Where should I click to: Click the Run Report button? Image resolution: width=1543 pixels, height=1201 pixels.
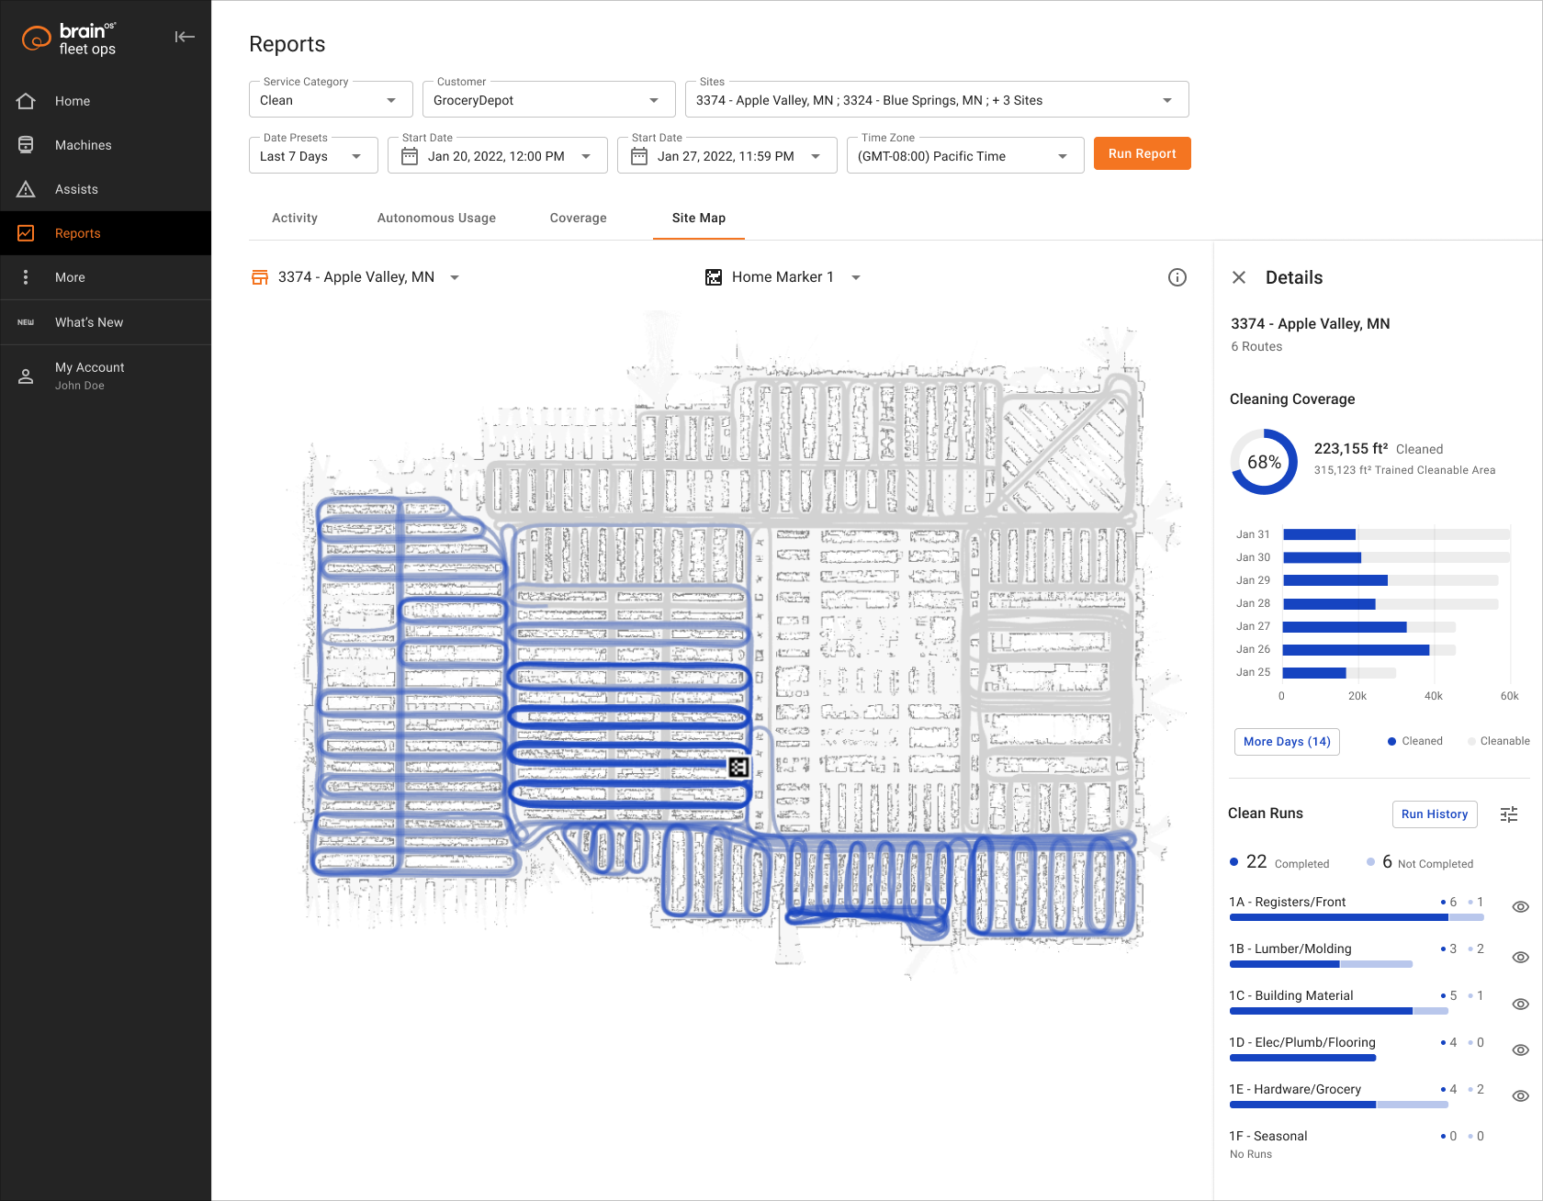click(x=1142, y=153)
